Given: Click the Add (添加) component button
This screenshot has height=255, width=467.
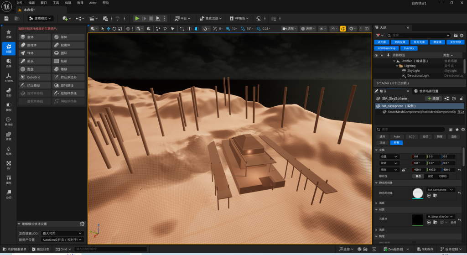Looking at the screenshot, I should click(433, 99).
